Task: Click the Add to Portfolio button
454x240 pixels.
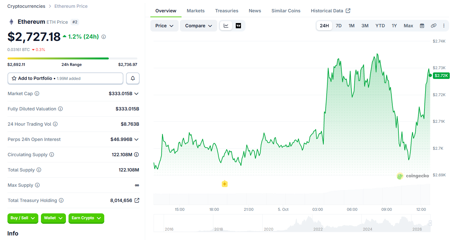Action: [65, 78]
